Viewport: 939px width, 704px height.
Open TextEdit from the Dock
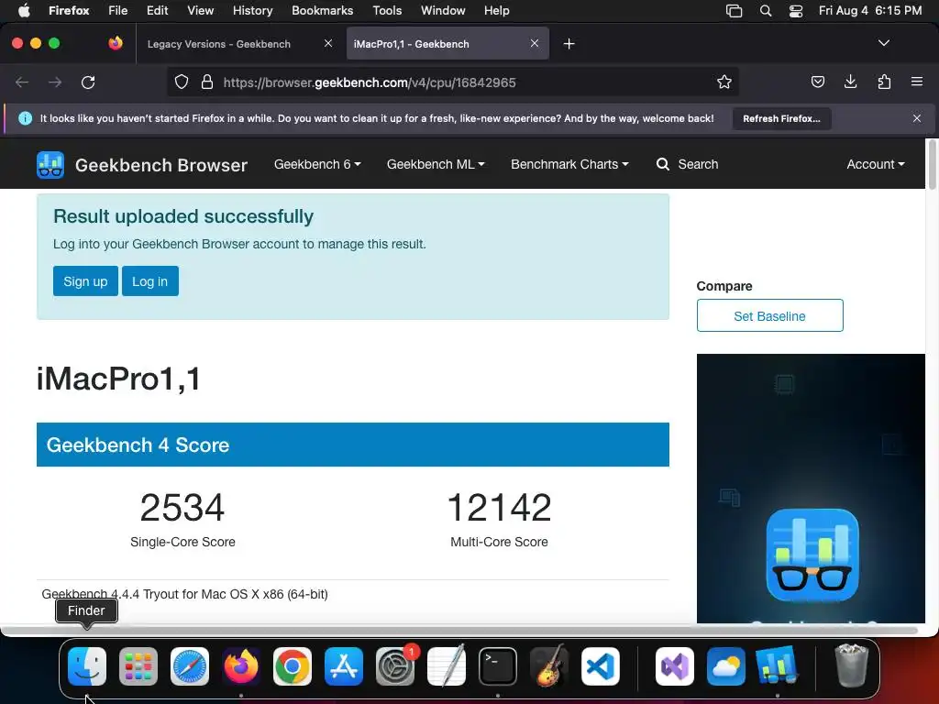click(x=447, y=666)
